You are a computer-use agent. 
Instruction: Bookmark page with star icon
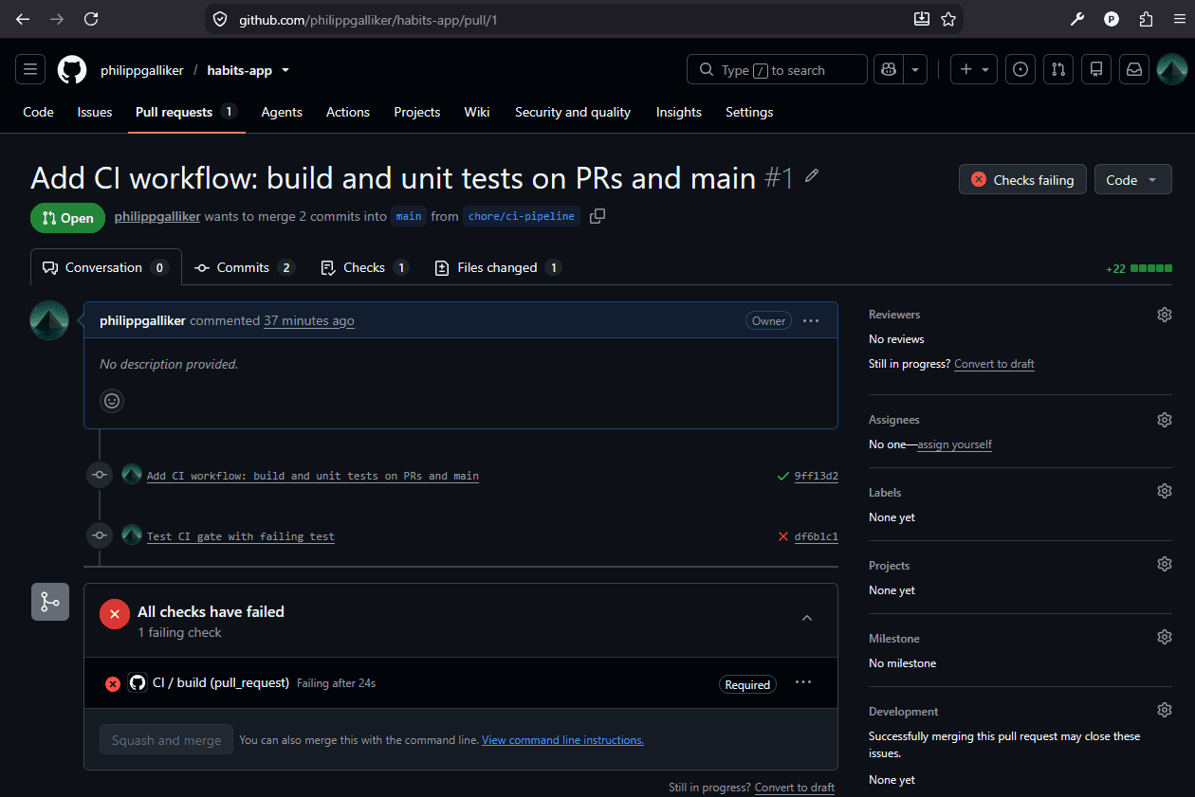click(947, 19)
